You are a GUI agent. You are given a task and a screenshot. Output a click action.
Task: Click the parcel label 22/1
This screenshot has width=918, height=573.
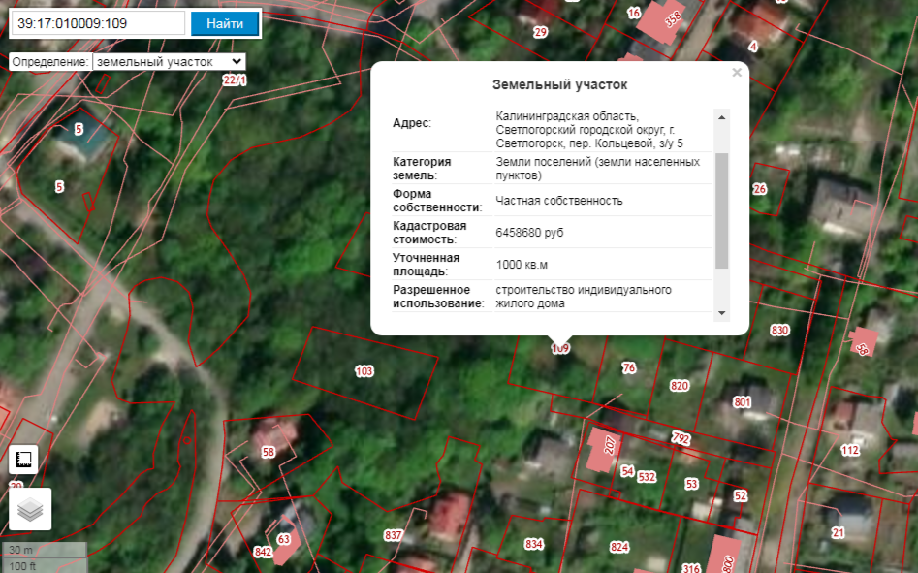tap(234, 80)
